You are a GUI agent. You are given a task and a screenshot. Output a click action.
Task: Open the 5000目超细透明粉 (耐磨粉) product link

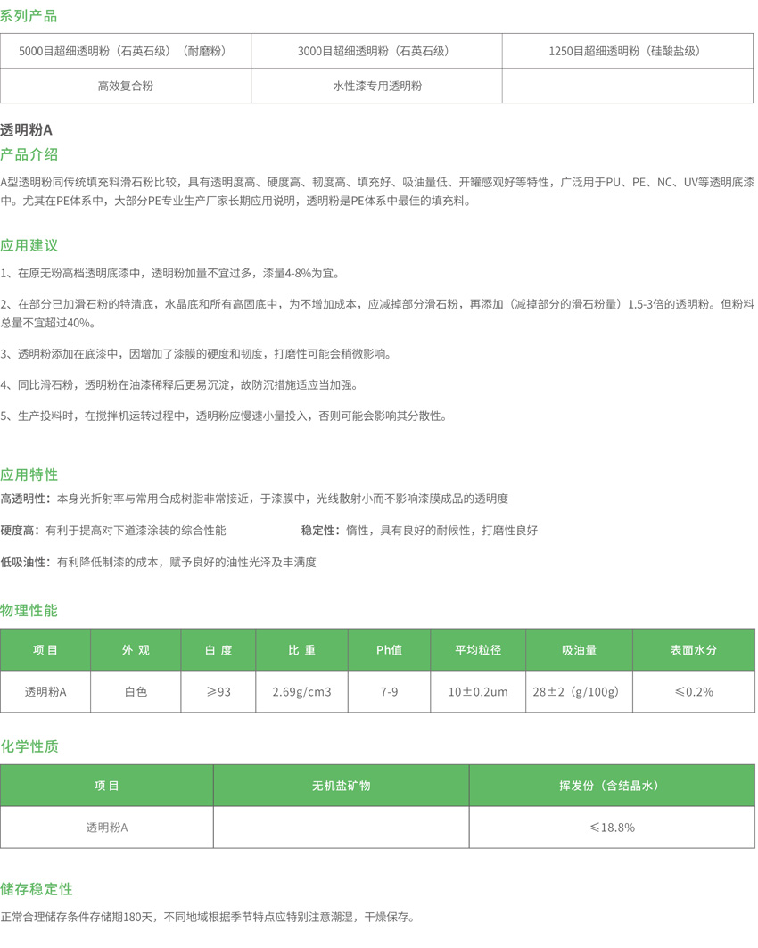125,51
